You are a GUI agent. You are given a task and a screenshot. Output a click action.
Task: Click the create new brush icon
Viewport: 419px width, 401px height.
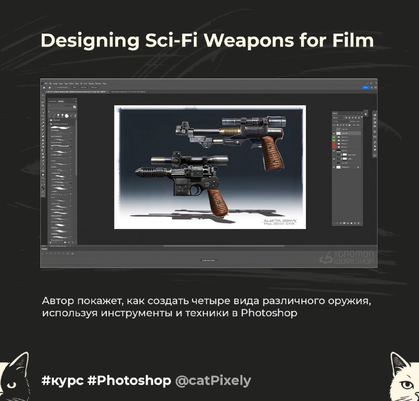tap(69, 242)
